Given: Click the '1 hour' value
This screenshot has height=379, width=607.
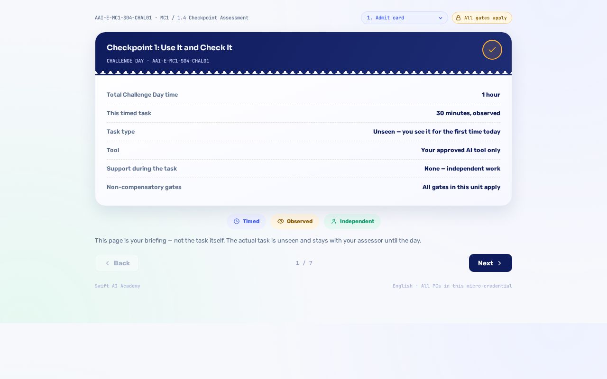Looking at the screenshot, I should point(491,95).
